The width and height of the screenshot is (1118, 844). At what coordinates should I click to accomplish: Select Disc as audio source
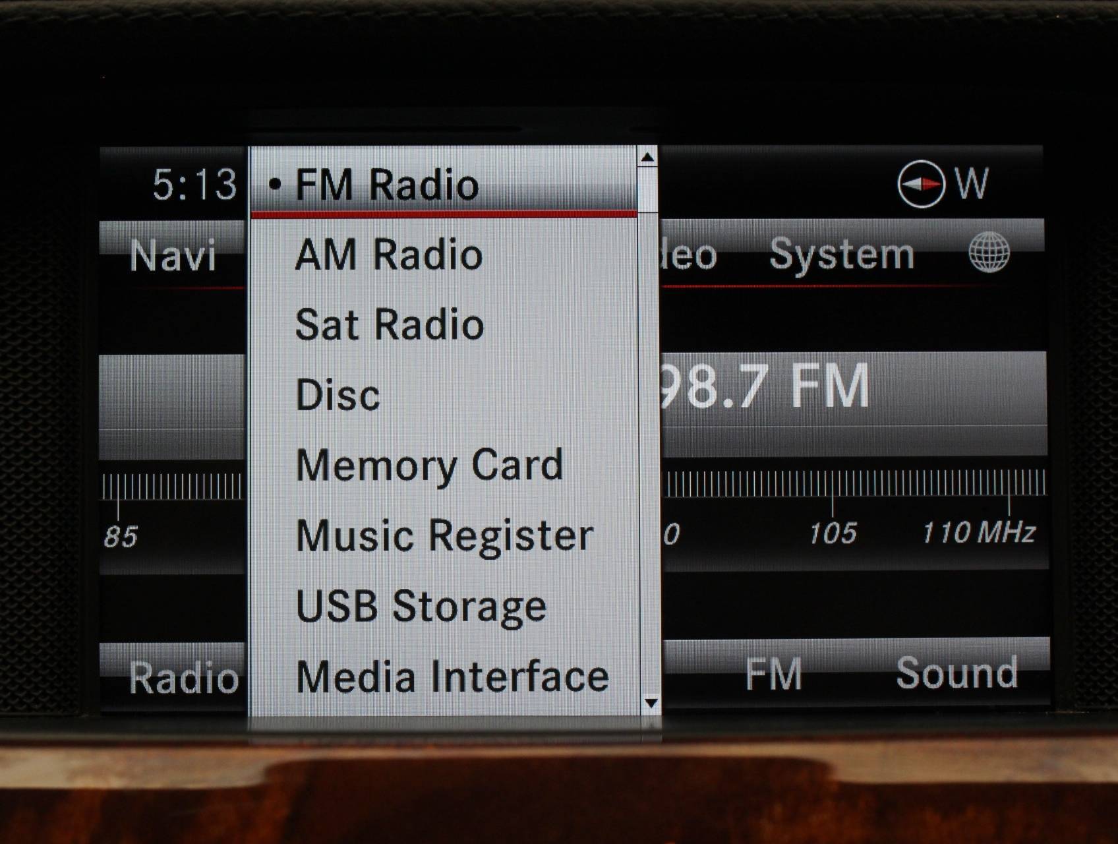tap(338, 395)
